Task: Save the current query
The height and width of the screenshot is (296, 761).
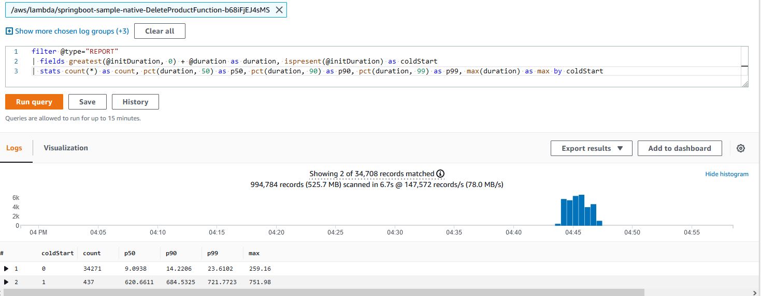Action: pos(87,102)
